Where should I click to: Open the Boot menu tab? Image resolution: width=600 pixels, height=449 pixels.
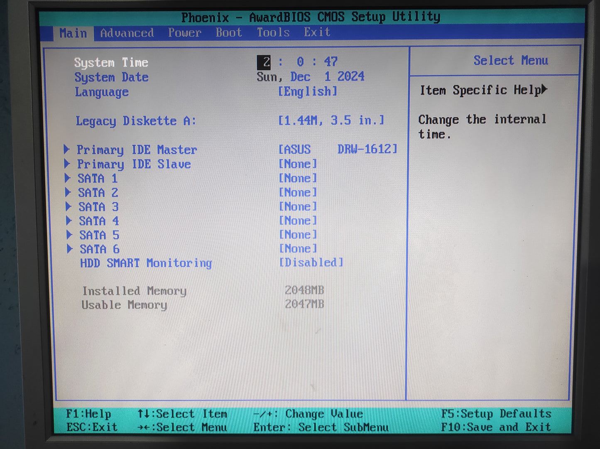click(x=228, y=32)
